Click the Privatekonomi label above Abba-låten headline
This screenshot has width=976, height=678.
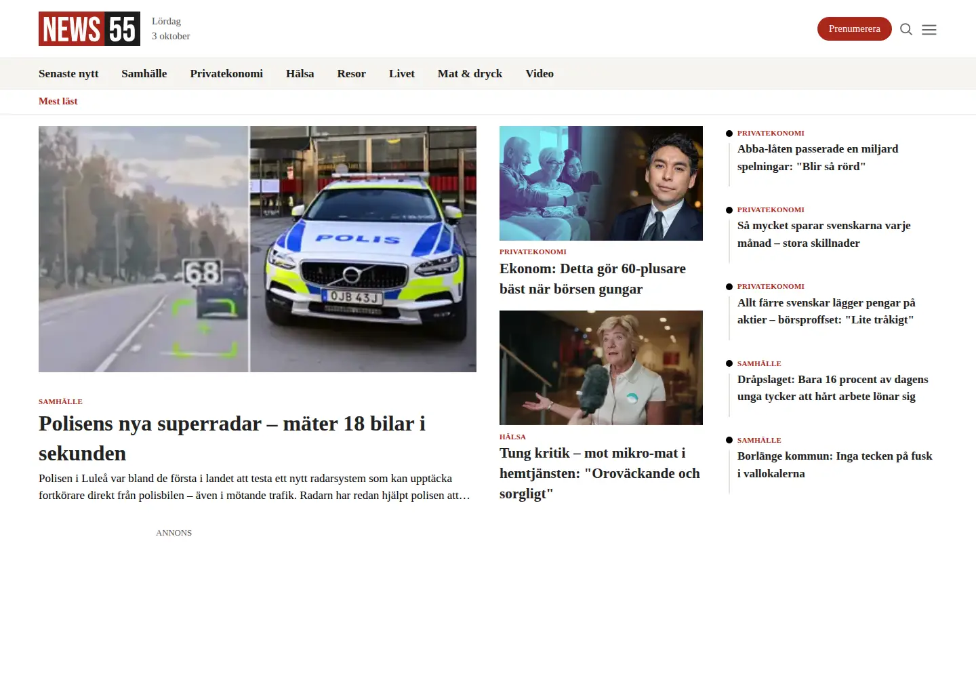[x=771, y=133]
